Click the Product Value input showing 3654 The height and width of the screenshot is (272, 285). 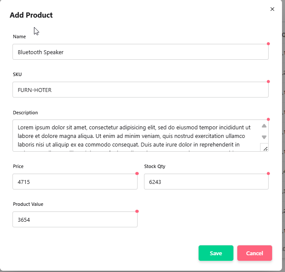(75, 220)
